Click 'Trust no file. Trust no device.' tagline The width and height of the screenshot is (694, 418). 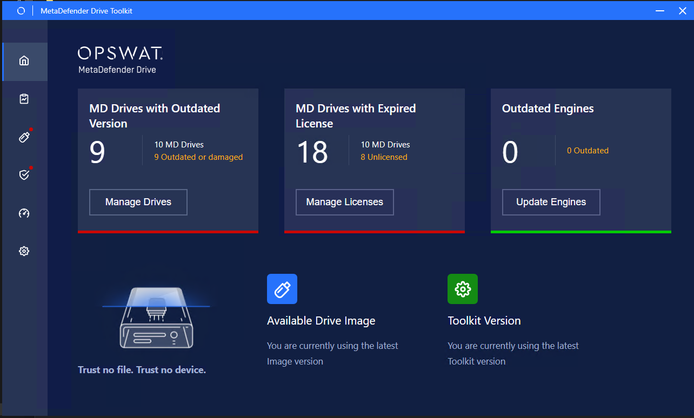pos(142,370)
